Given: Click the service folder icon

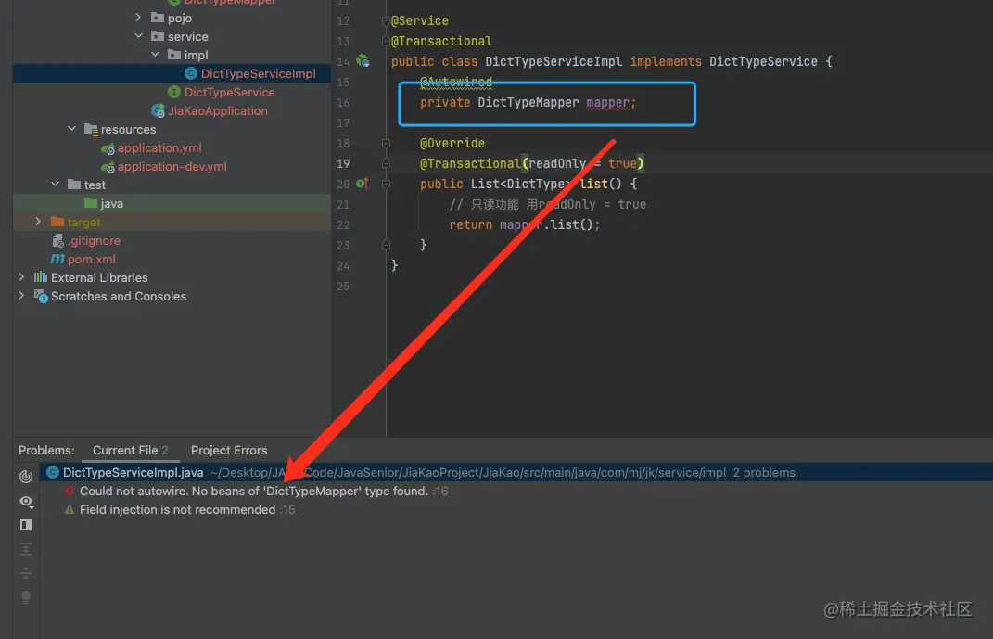Looking at the screenshot, I should 158,36.
